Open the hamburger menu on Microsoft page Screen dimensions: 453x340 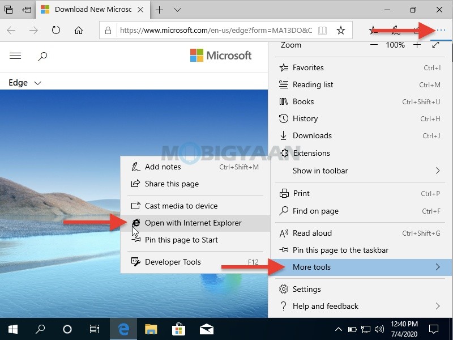click(15, 56)
